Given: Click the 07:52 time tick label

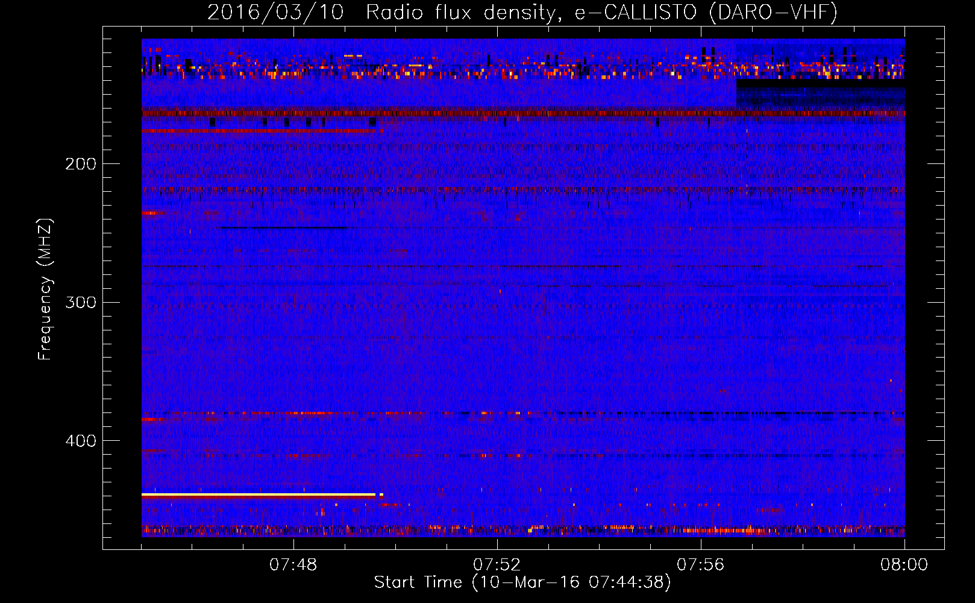Looking at the screenshot, I should 497,565.
